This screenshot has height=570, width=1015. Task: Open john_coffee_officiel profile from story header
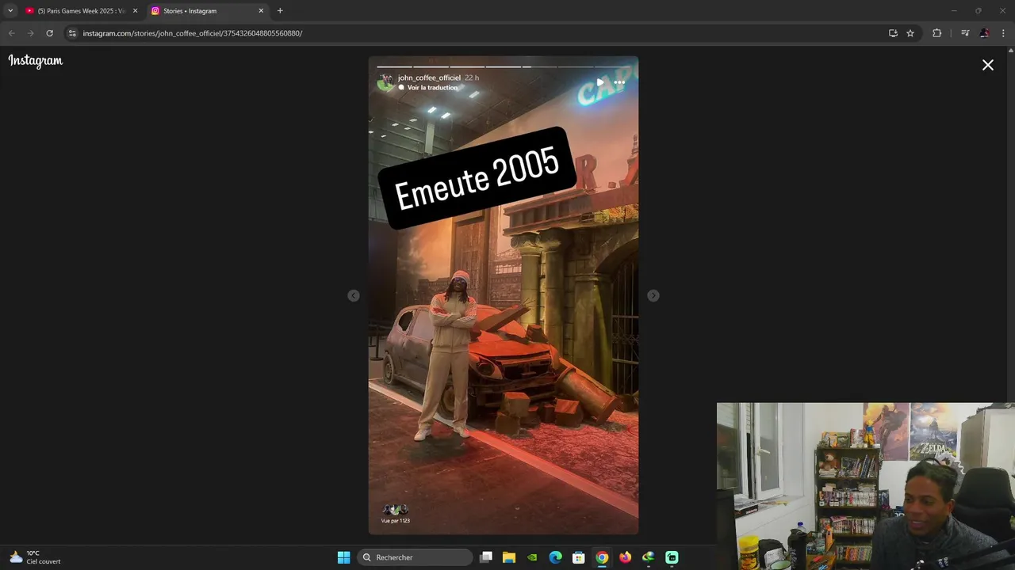point(429,78)
